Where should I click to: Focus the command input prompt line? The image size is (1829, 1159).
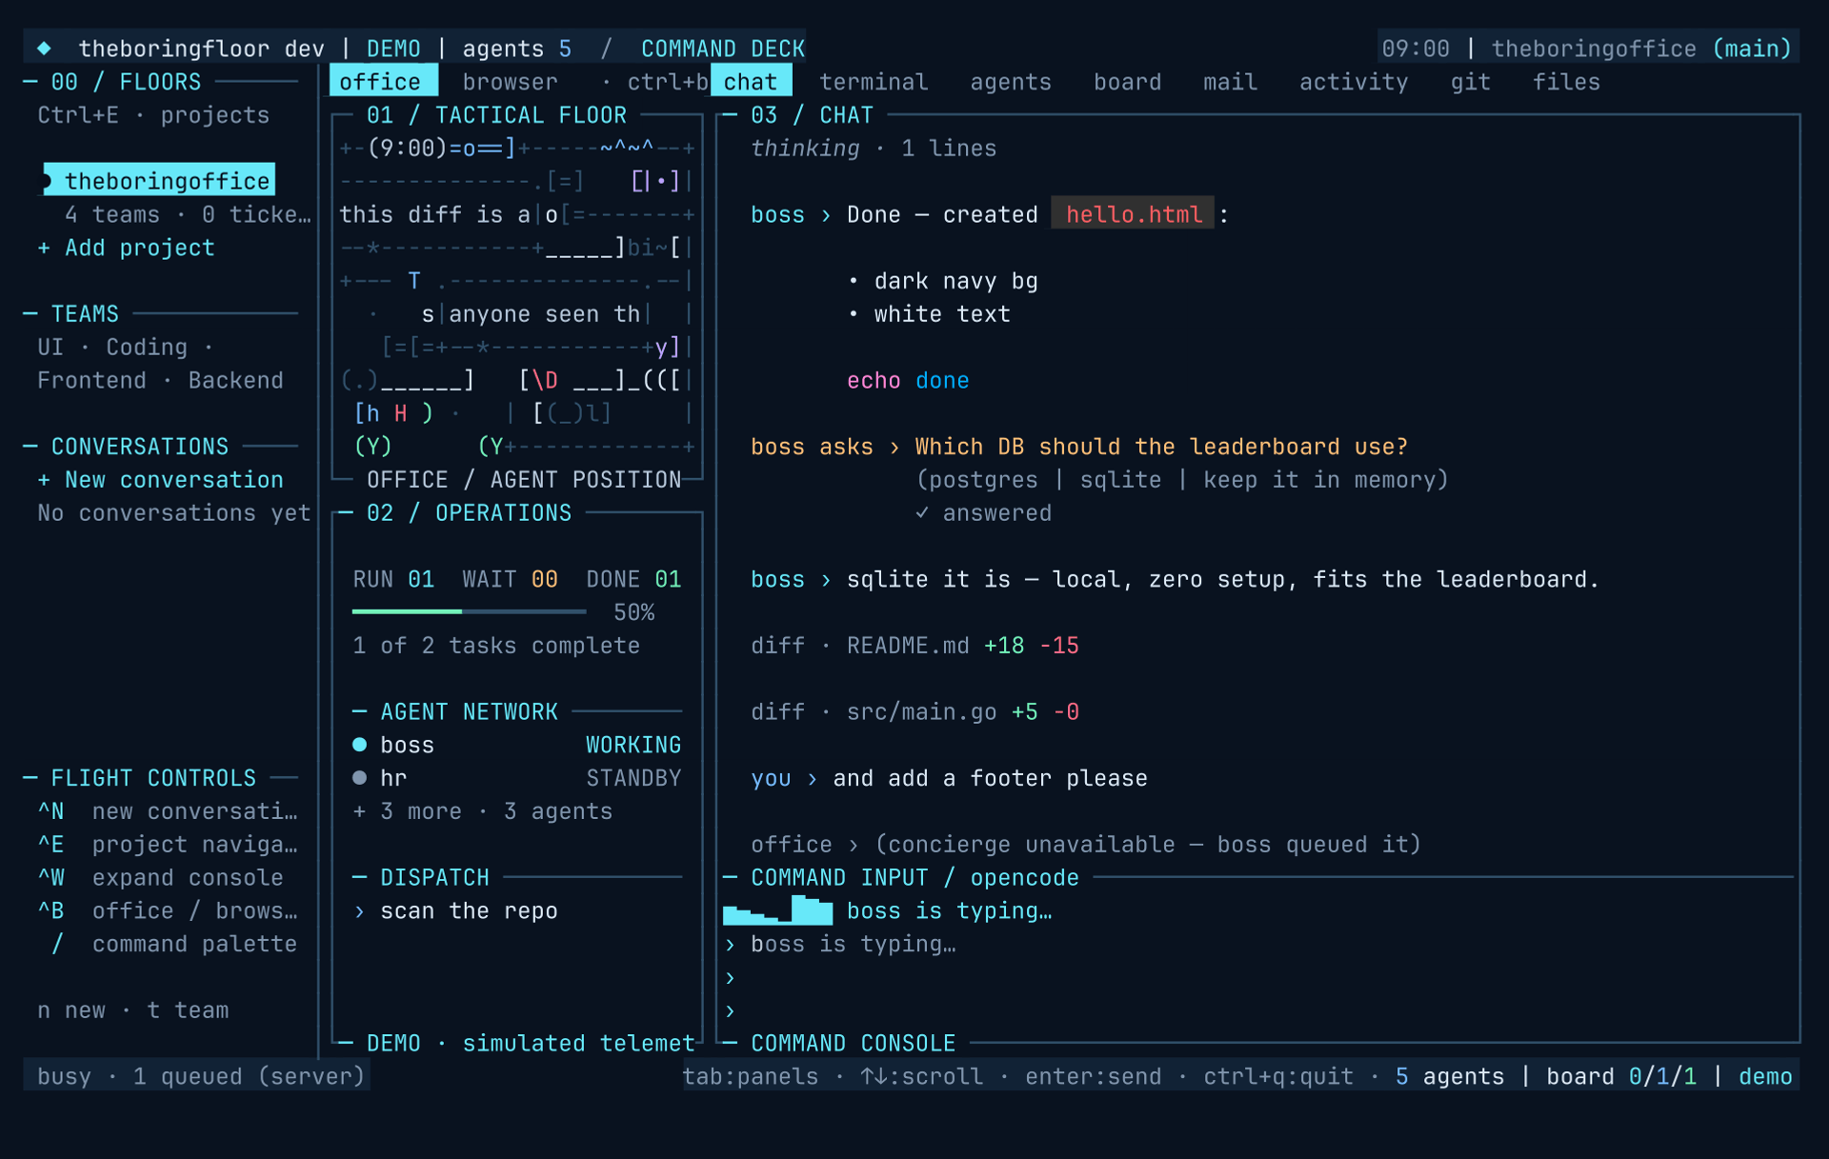(1257, 944)
